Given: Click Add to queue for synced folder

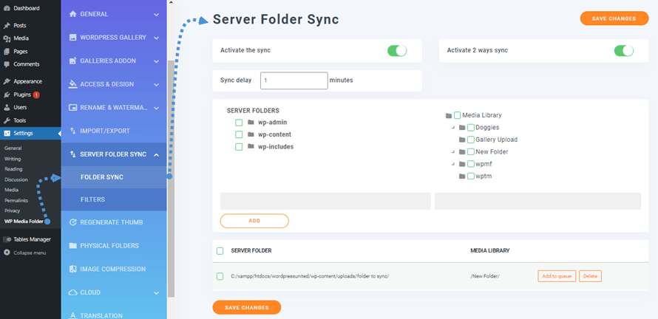Looking at the screenshot, I should 556,276.
